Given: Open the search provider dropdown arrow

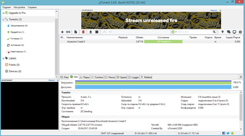Looking at the screenshot, I should (x=176, y=32).
